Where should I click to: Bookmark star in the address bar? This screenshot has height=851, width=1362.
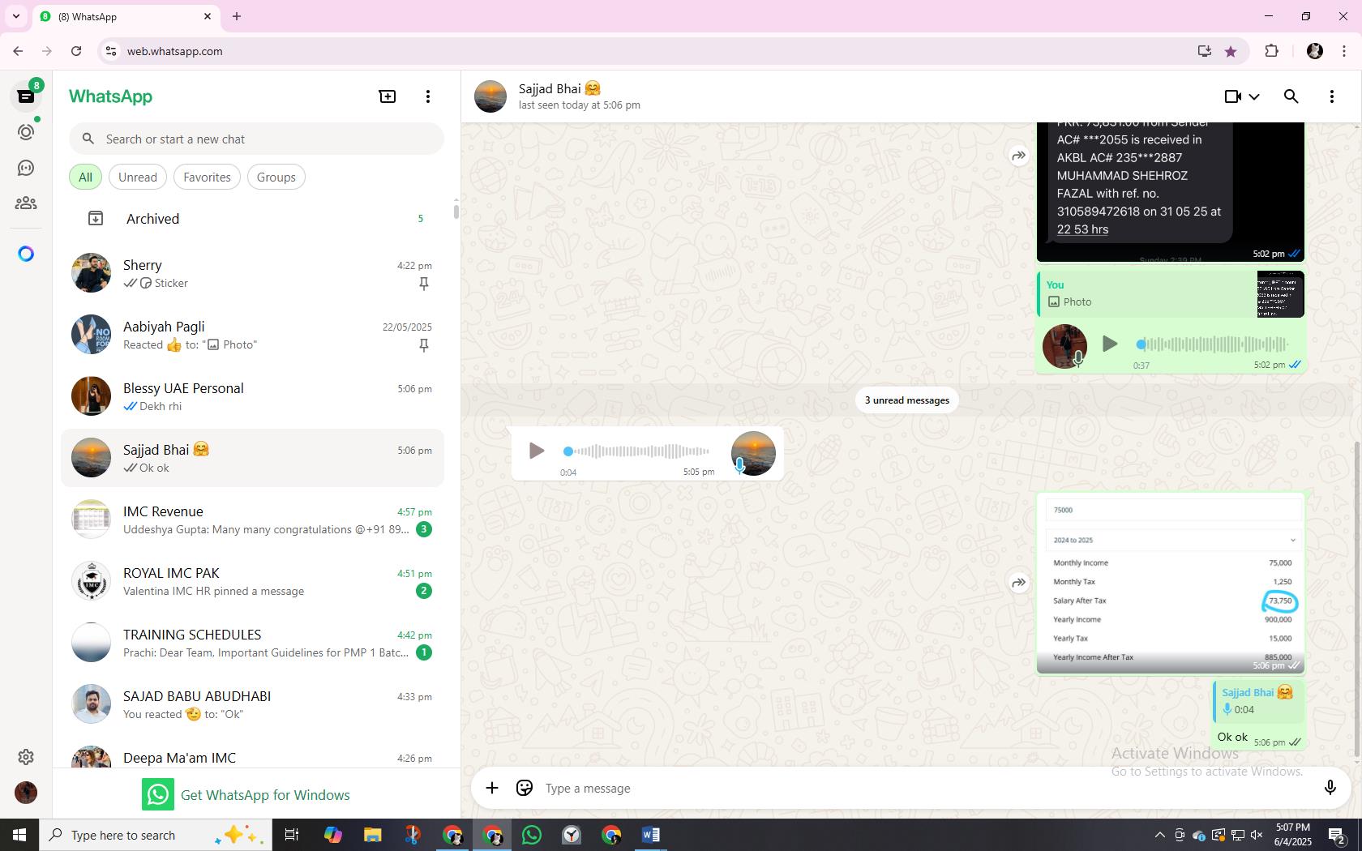[x=1231, y=51]
